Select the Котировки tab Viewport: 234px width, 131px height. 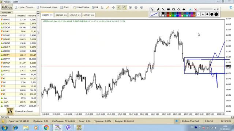point(7,12)
